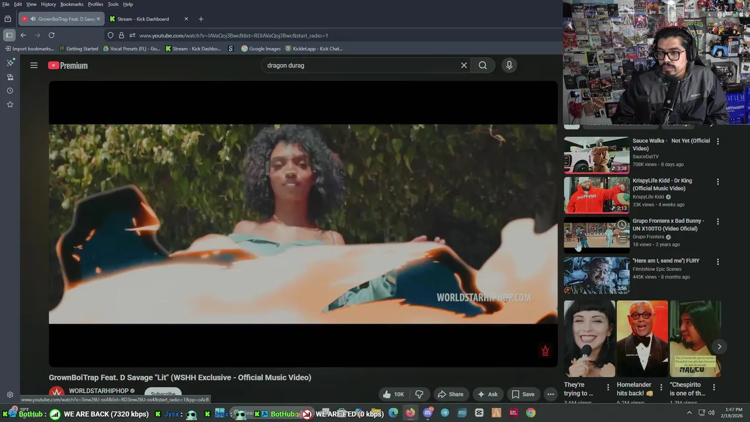Play the Sauce Walka - Not Yet thumbnail
The image size is (750, 422).
pos(596,155)
